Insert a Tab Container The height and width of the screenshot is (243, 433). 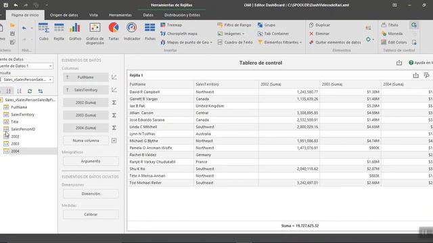273,34
